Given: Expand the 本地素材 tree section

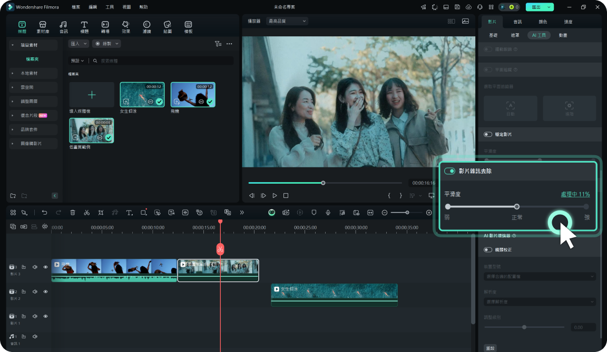Looking at the screenshot, I should pos(13,74).
